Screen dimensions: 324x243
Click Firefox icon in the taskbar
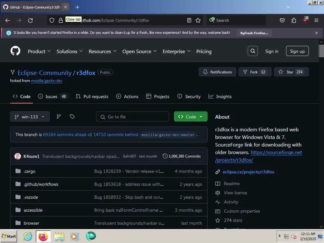pyautogui.click(x=43, y=236)
